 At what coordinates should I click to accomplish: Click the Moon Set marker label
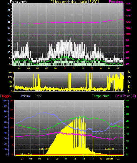point(26,154)
